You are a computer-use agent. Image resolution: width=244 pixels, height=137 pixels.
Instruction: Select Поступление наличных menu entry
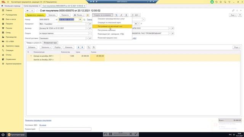pyautogui.click(x=112, y=30)
